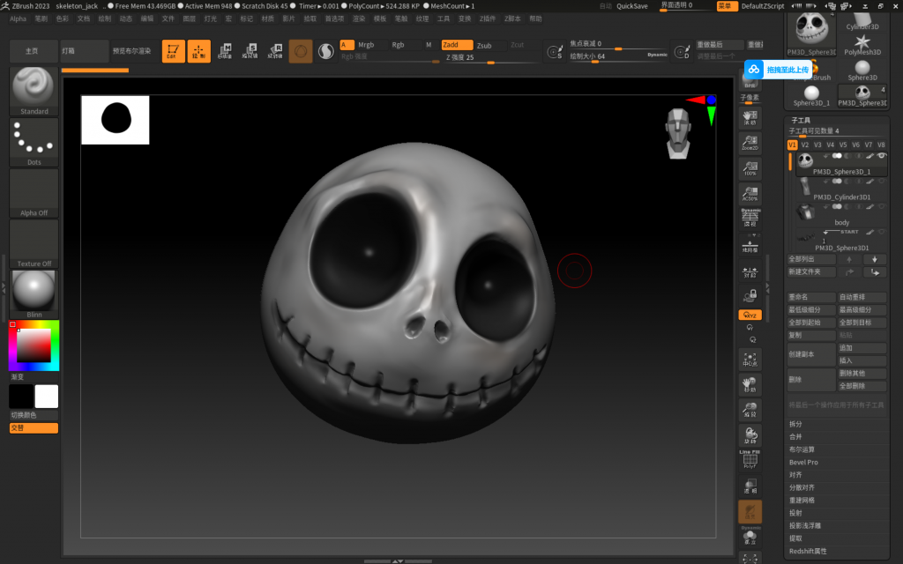Click the lock camera icon

coord(750,296)
